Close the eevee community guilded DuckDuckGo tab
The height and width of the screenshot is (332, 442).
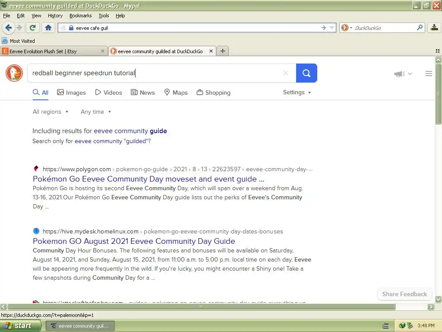click(211, 51)
